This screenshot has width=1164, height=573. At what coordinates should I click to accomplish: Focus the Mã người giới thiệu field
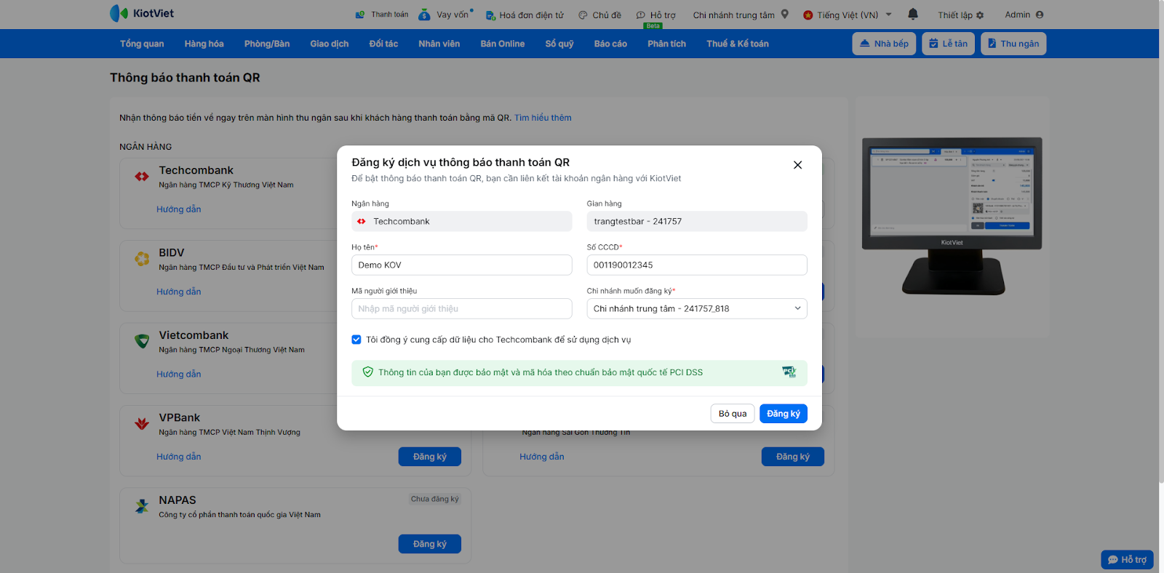pos(461,309)
